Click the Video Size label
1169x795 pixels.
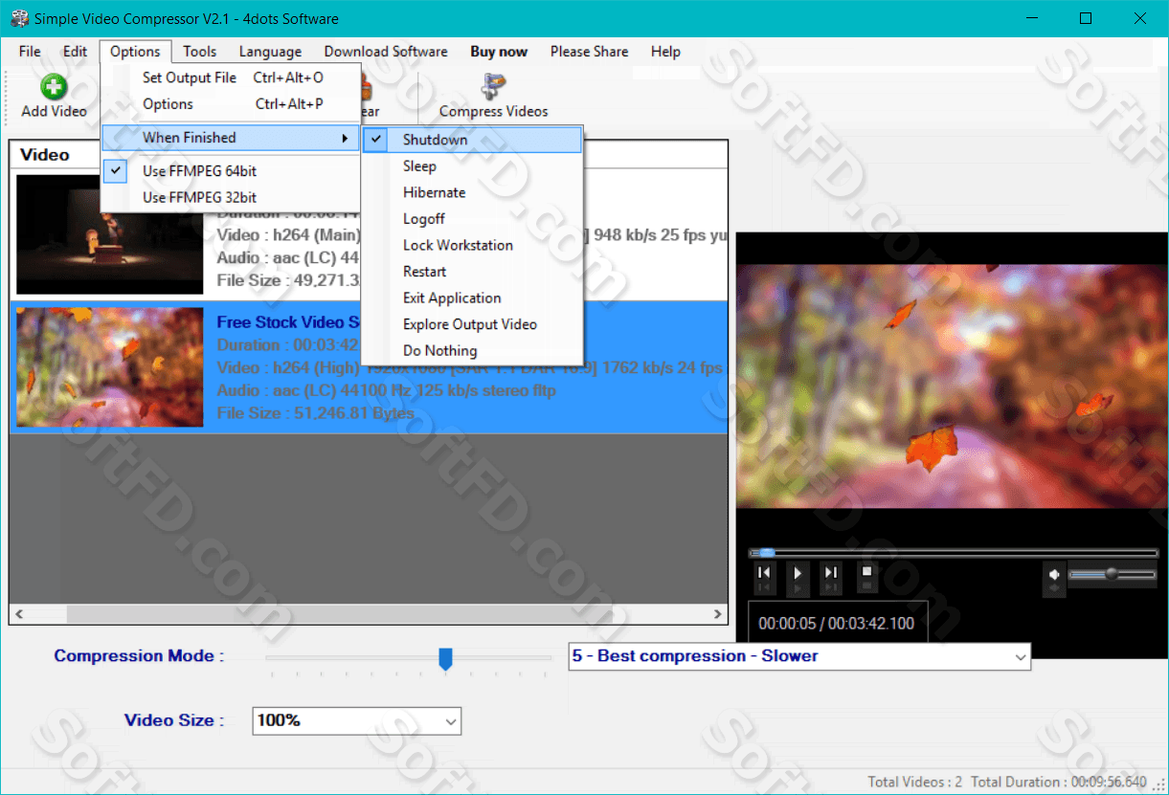coord(174,720)
